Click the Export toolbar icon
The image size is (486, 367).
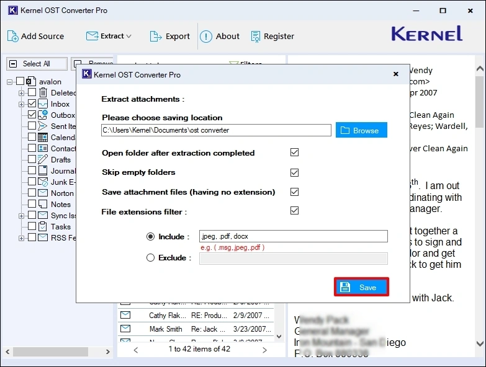tap(156, 37)
